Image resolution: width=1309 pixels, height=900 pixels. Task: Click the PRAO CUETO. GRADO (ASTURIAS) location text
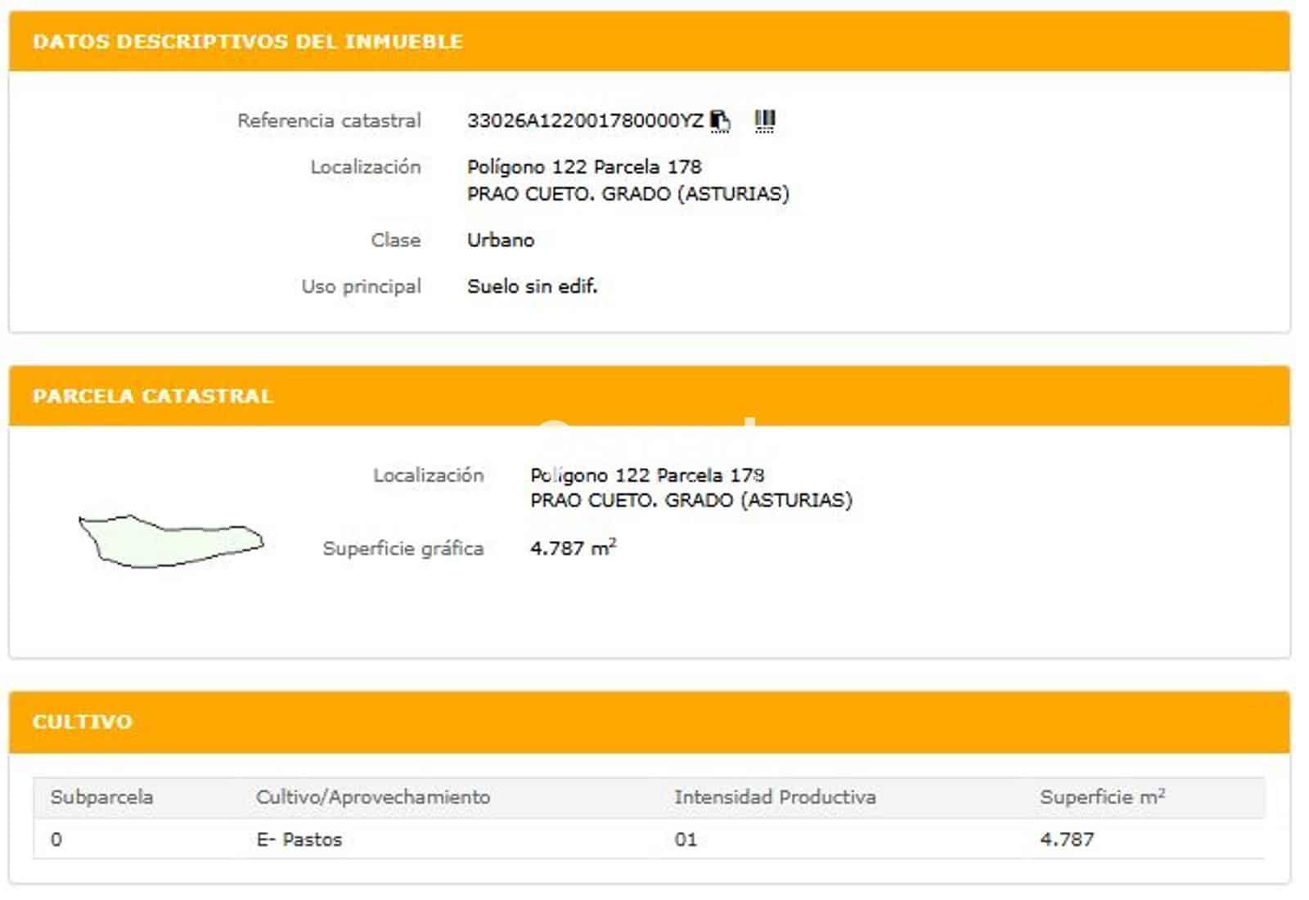(628, 194)
